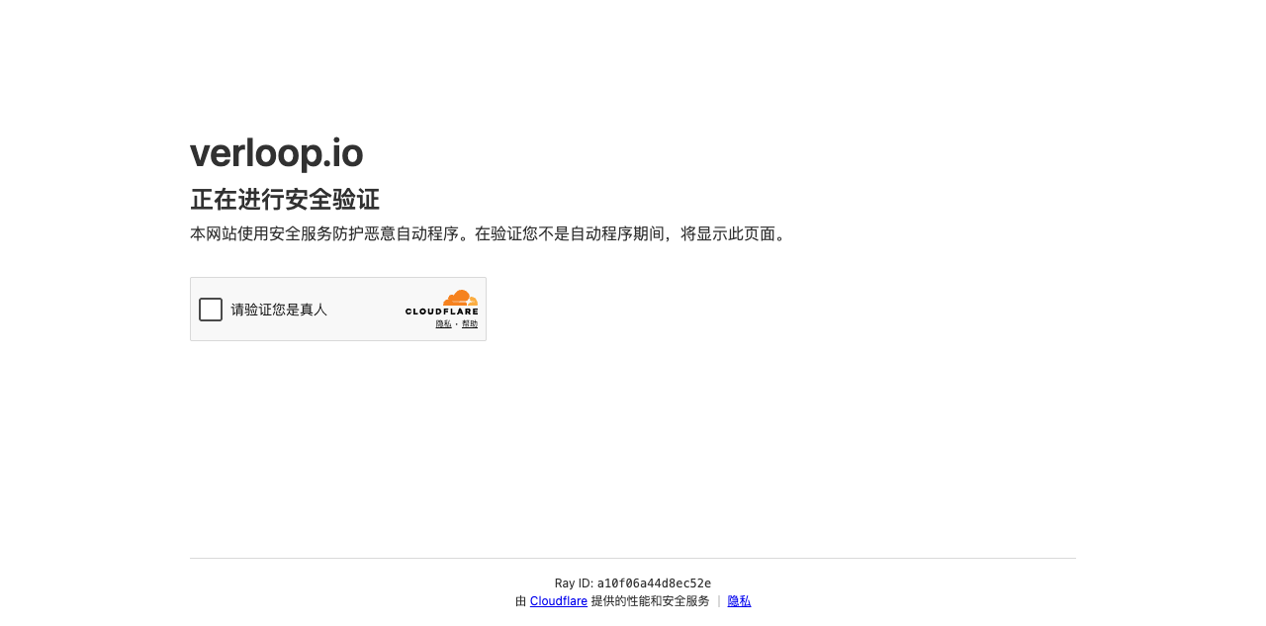This screenshot has width=1266, height=626.
Task: Open the footer 隐私 privacy link
Action: pos(739,601)
